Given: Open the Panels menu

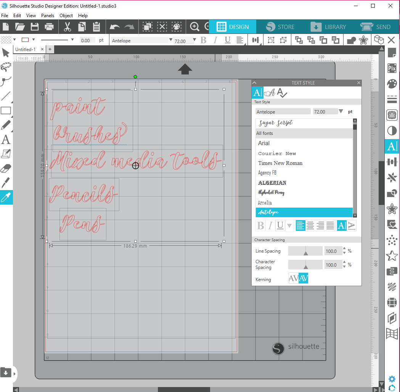Looking at the screenshot, I should click(47, 16).
